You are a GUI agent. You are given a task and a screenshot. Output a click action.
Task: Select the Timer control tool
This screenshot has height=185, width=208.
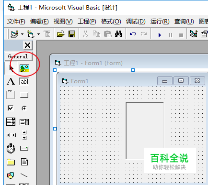point(11,148)
